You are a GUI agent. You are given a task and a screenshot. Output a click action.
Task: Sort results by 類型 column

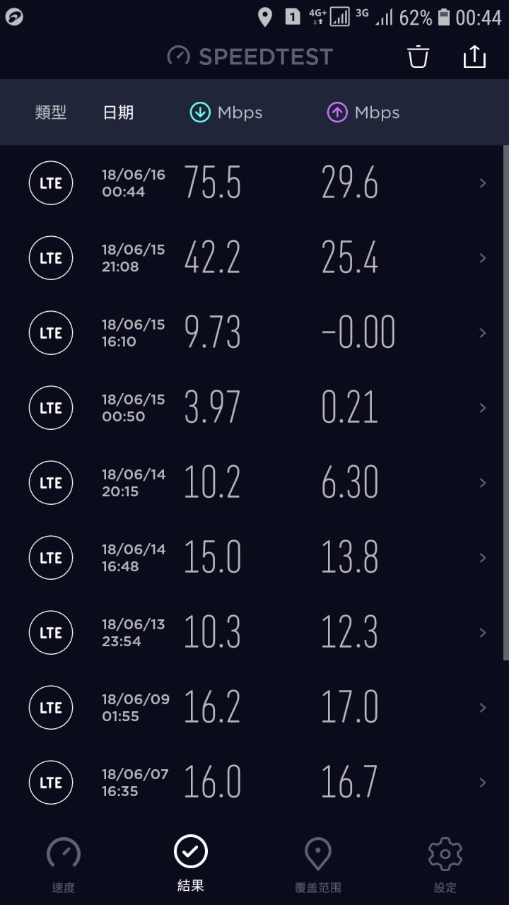(51, 112)
